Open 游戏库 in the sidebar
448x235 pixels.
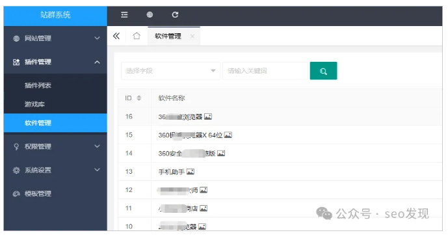click(x=55, y=104)
